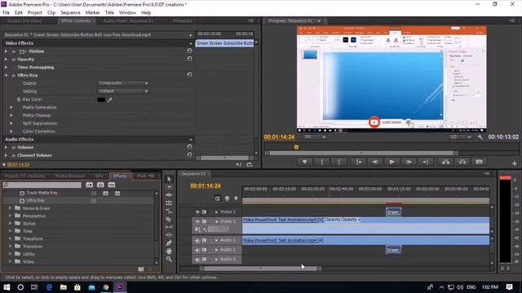Create a new custom bin in Effects panel

point(141,269)
